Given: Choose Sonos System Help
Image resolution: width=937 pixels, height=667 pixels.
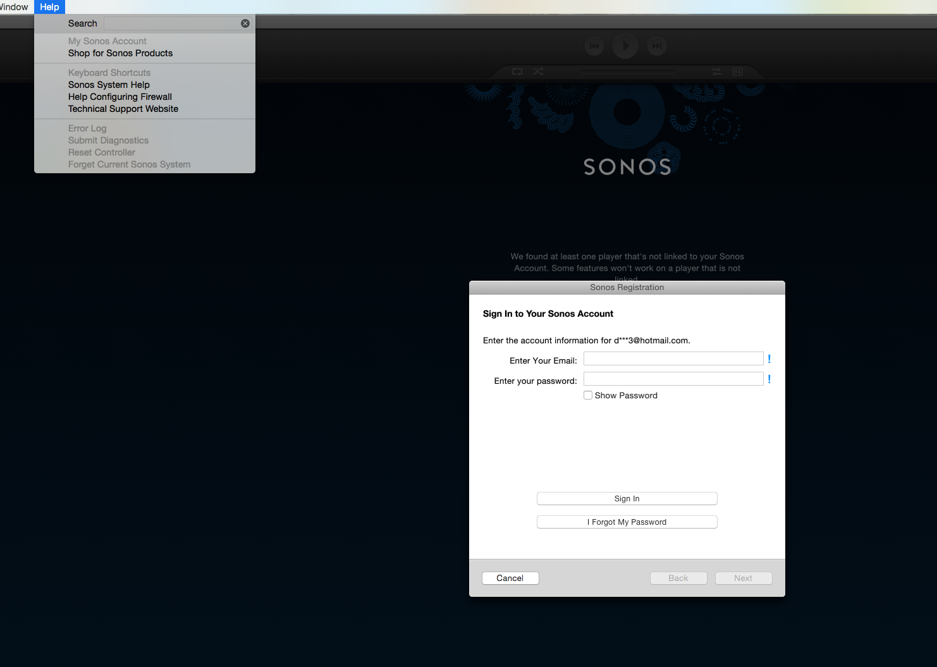Looking at the screenshot, I should [x=109, y=85].
